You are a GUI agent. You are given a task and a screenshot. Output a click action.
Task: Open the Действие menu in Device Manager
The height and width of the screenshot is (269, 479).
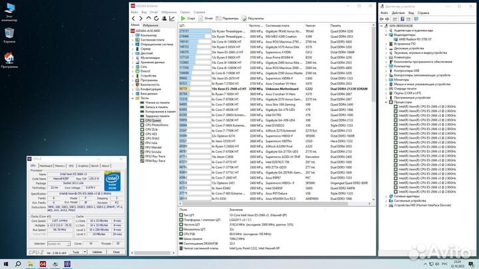click(x=398, y=13)
